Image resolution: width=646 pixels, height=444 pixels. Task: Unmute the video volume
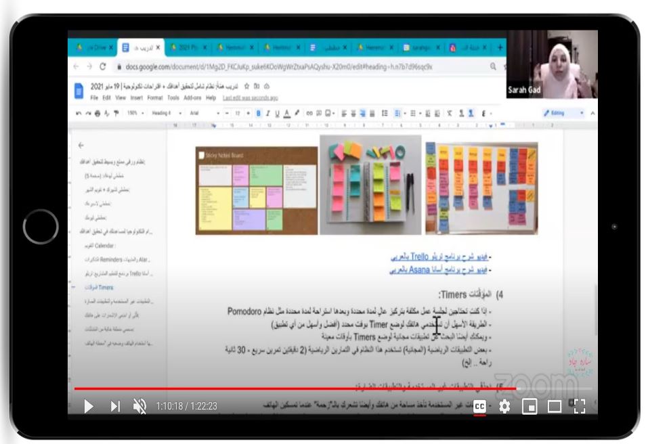139,406
